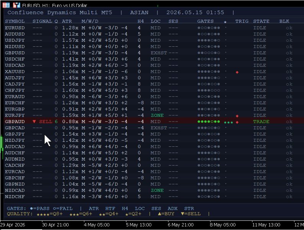304x230 pixels.
Task: Click the ZONE location in EURJPY row
Action: (x=157, y=115)
